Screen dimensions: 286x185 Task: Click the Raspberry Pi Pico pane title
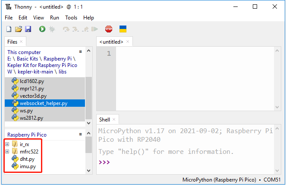tap(27, 135)
